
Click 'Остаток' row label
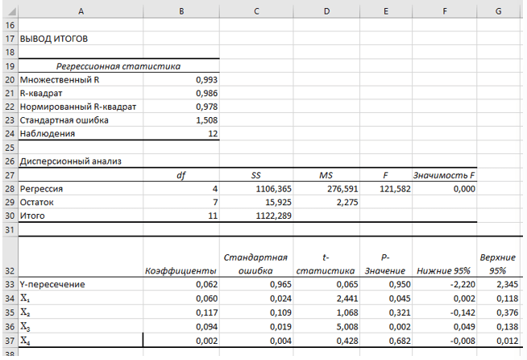point(81,202)
